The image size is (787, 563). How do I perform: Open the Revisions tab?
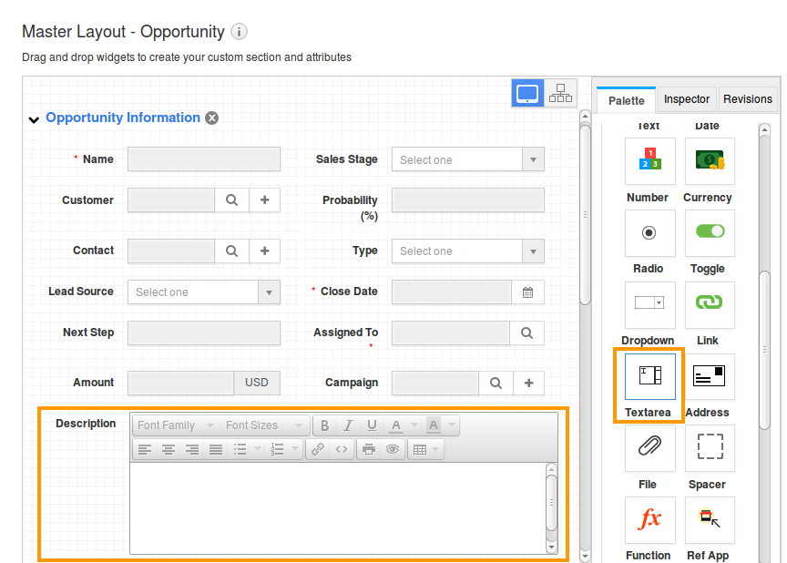coord(747,99)
